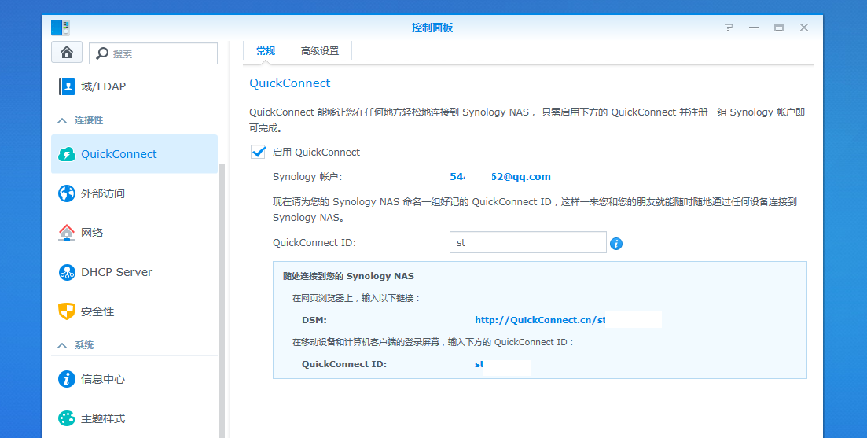This screenshot has height=438, width=867.
Task: Click the sidebar scrollbar
Action: pyautogui.click(x=222, y=301)
